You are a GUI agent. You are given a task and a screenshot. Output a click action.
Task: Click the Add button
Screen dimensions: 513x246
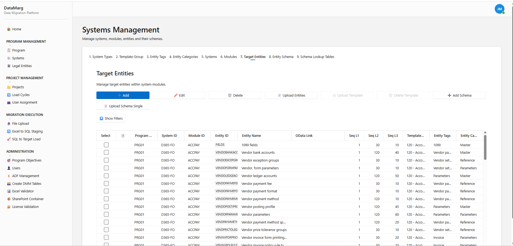coord(123,95)
